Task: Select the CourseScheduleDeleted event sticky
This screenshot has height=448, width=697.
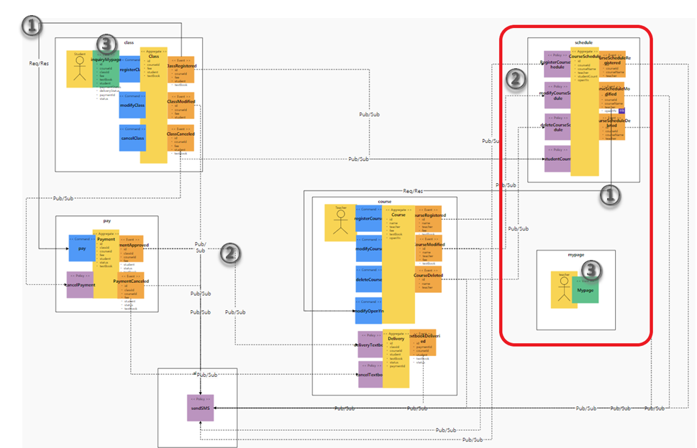Action: [611, 127]
